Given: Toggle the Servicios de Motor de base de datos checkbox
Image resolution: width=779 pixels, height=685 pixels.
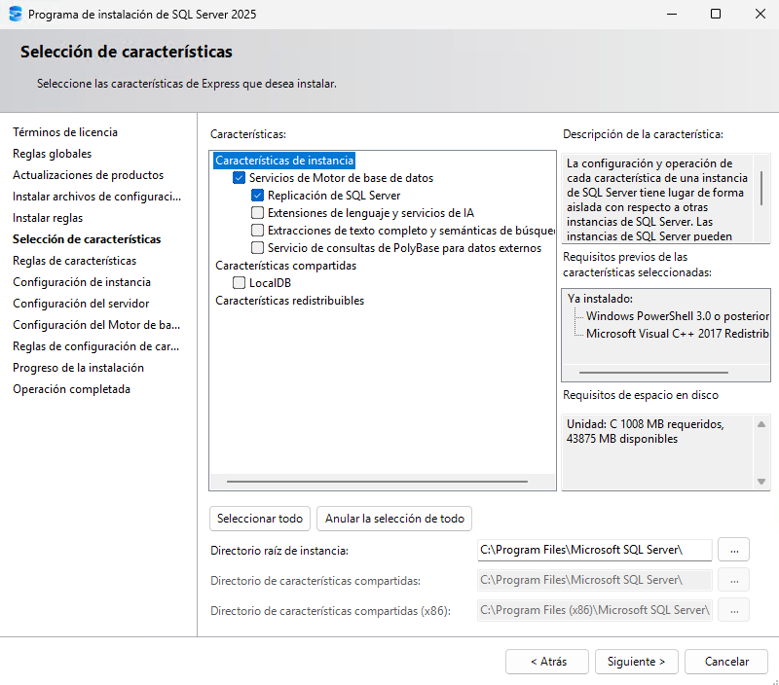Looking at the screenshot, I should coord(239,178).
